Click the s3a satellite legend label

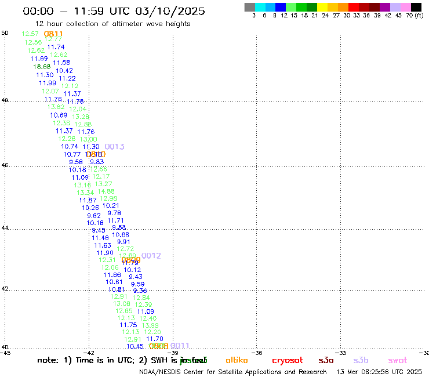(326, 360)
